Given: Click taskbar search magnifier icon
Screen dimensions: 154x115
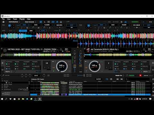Looking at the screenshot, I should (x=6, y=99).
